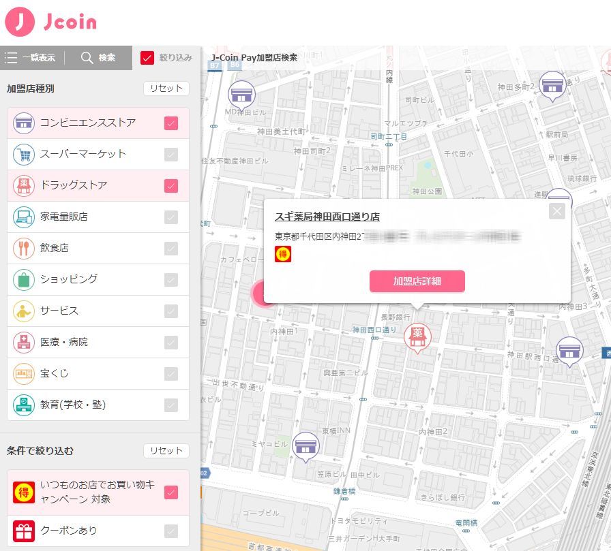Click the restaurant fork-and-spoon icon
Screen dimensions: 611x551
(x=24, y=249)
